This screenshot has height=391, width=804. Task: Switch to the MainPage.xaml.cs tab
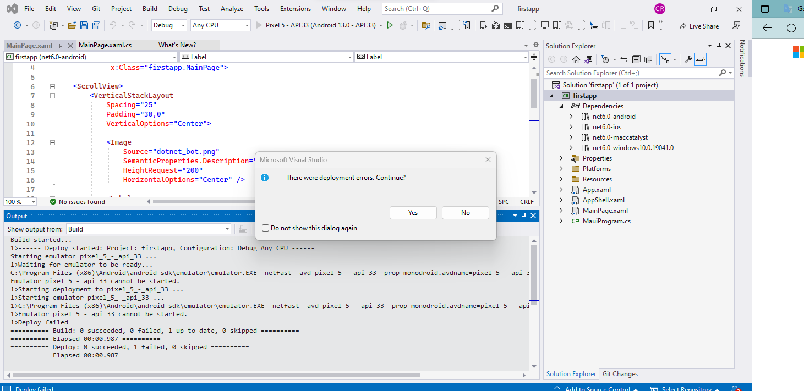point(105,45)
